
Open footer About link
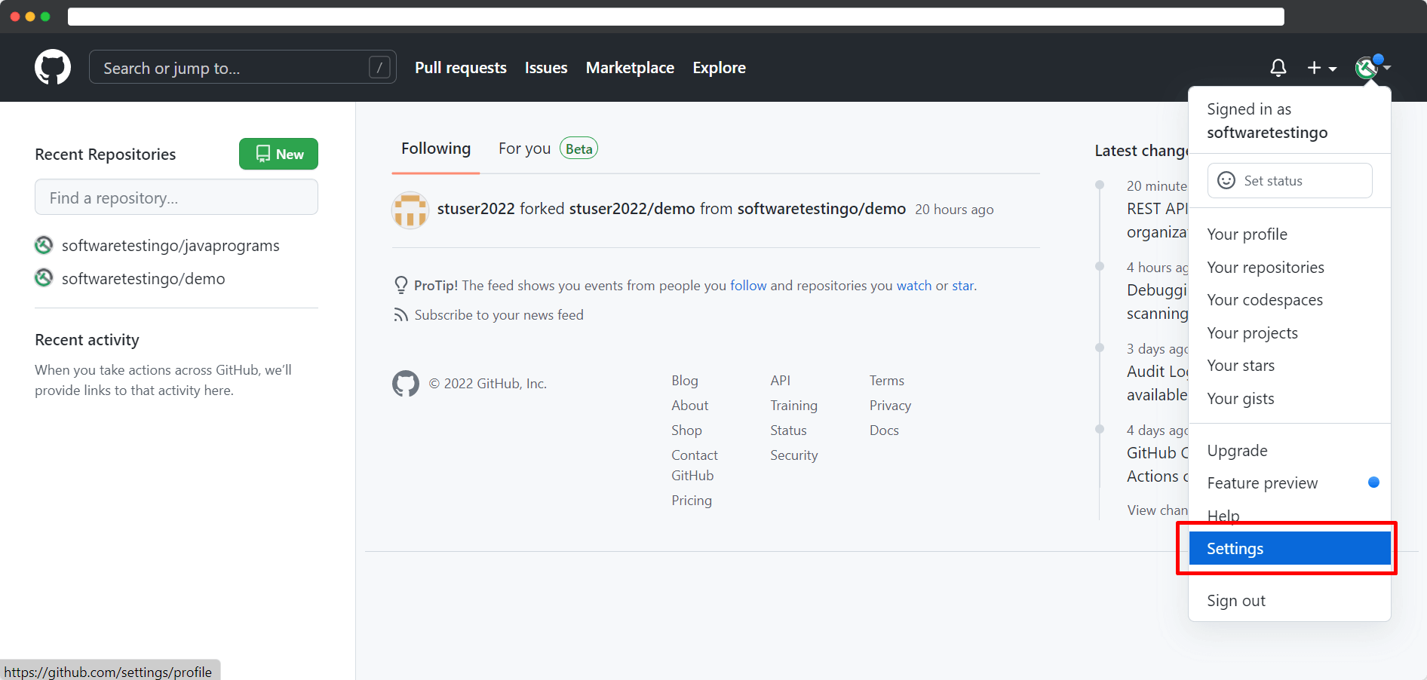click(x=689, y=406)
